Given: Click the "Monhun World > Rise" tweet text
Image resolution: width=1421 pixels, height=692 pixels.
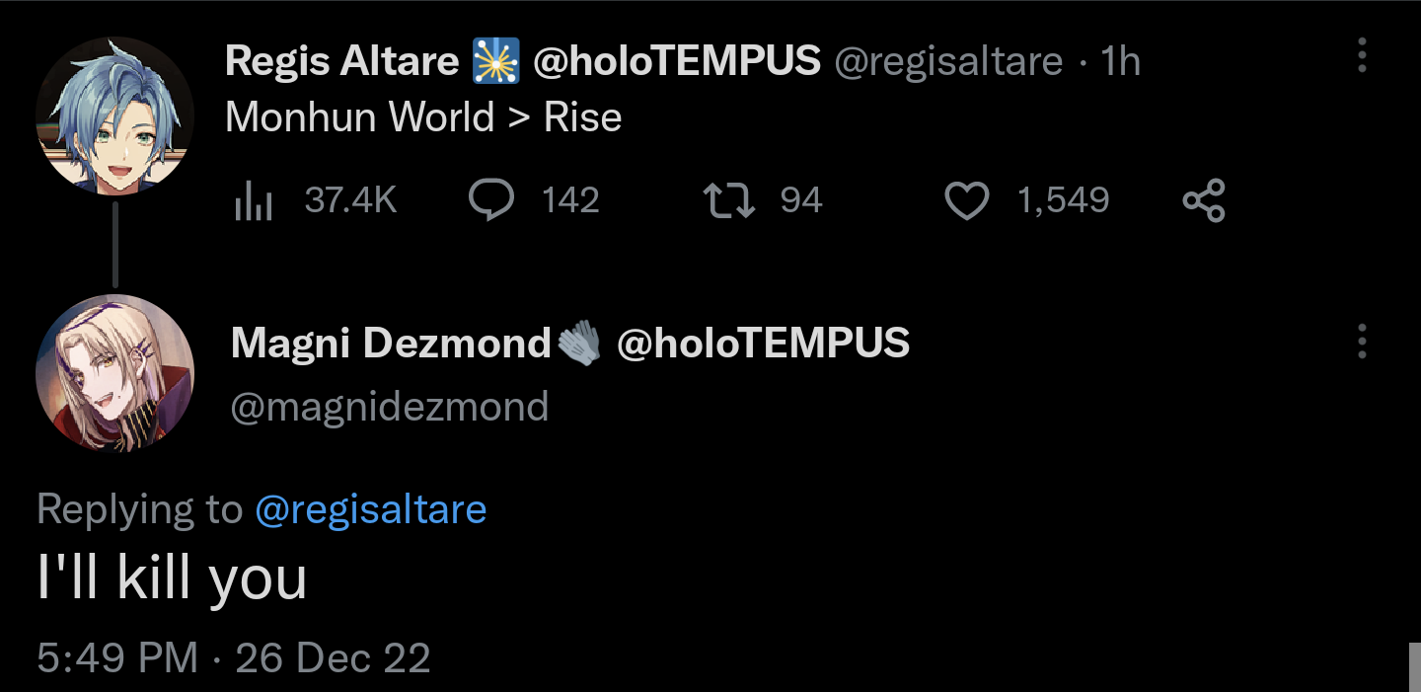Looking at the screenshot, I should pyautogui.click(x=423, y=117).
